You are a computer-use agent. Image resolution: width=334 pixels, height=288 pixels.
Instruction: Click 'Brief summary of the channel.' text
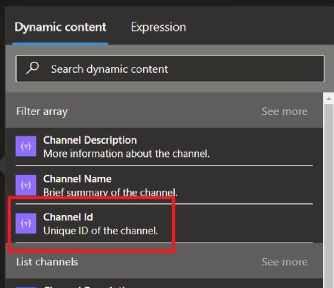[x=110, y=193]
